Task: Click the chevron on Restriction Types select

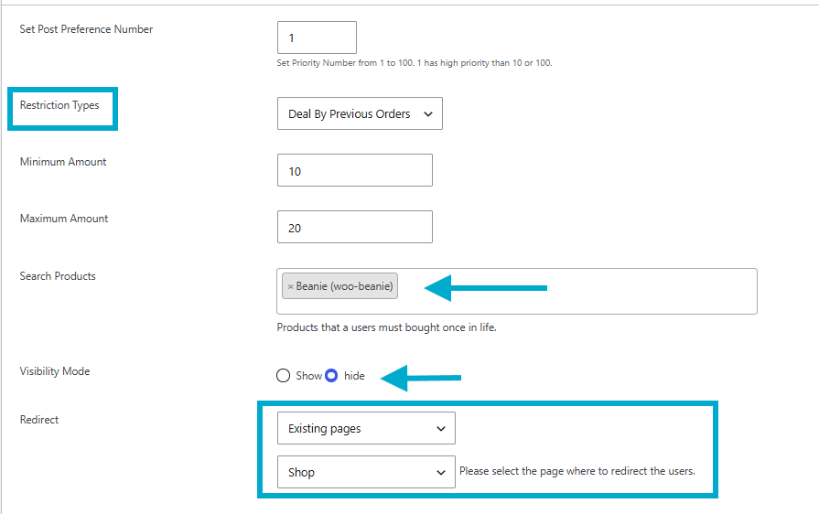Action: tap(428, 113)
